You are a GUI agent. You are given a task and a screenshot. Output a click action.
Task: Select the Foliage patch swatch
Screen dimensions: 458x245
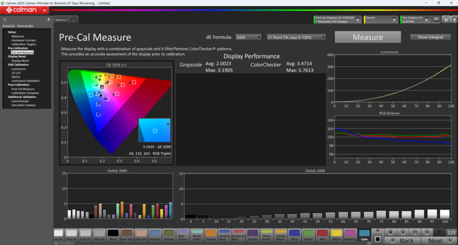[169, 235]
